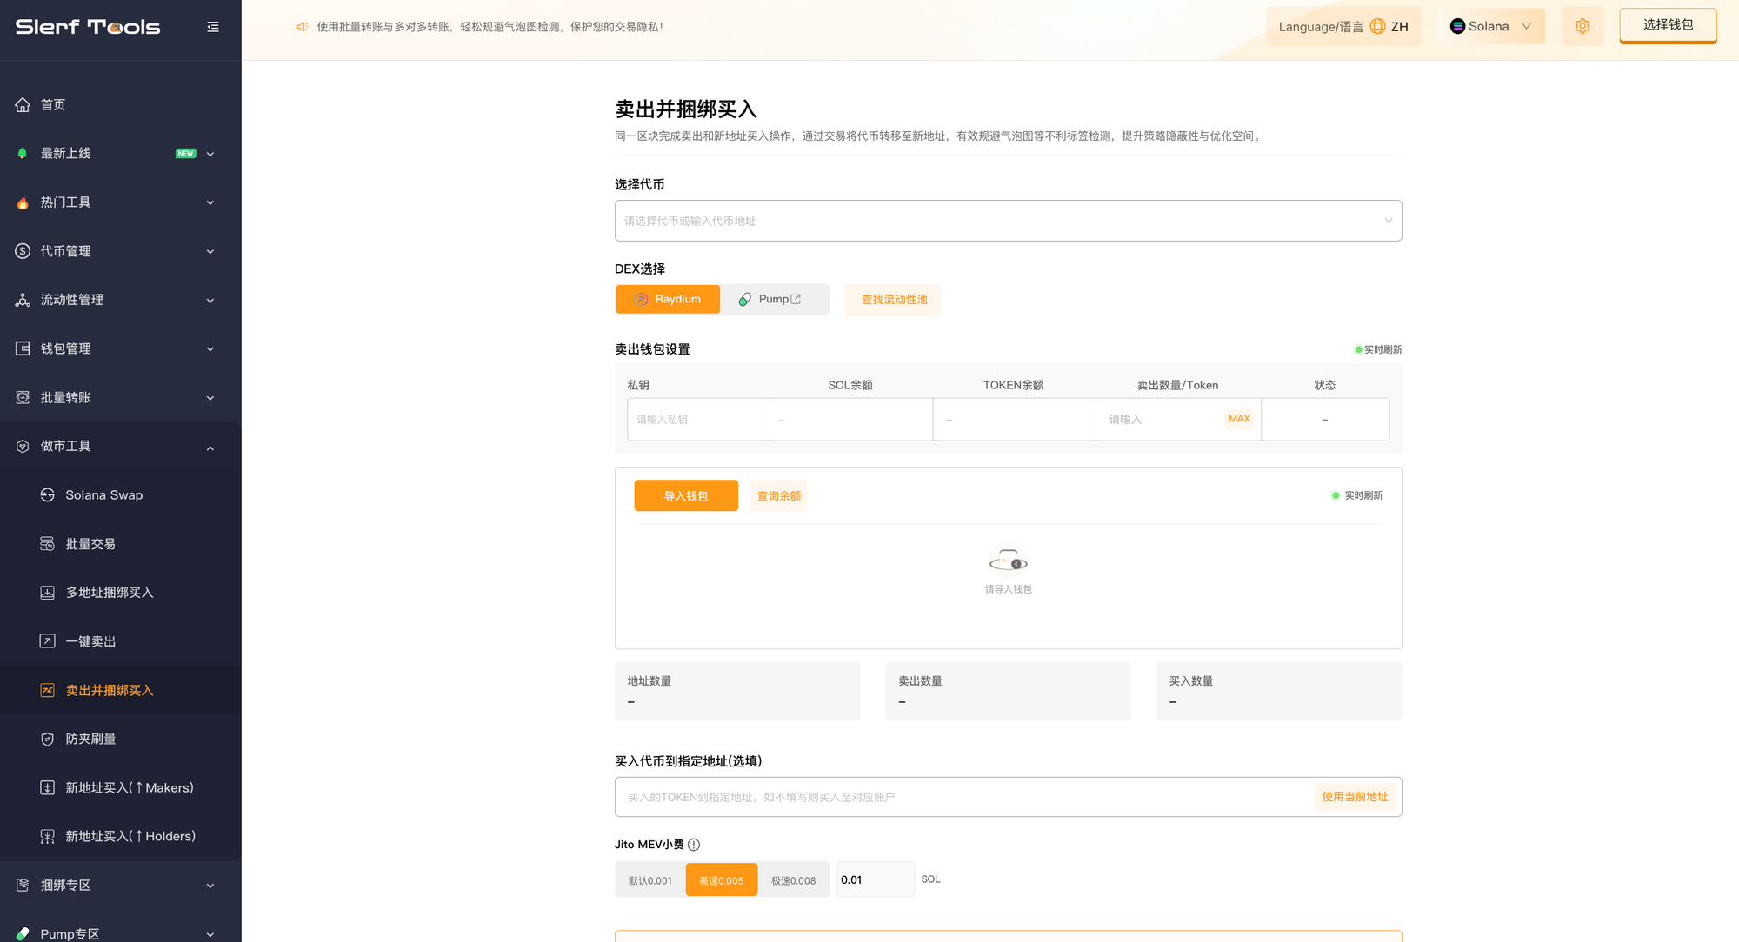This screenshot has height=942, width=1739.
Task: Open the settings gear icon
Action: [x=1582, y=27]
